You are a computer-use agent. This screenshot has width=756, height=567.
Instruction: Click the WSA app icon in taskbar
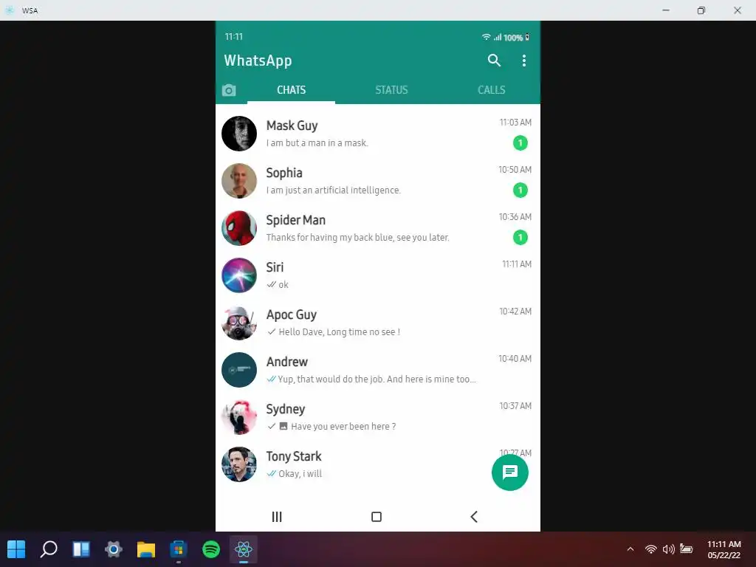pyautogui.click(x=244, y=549)
